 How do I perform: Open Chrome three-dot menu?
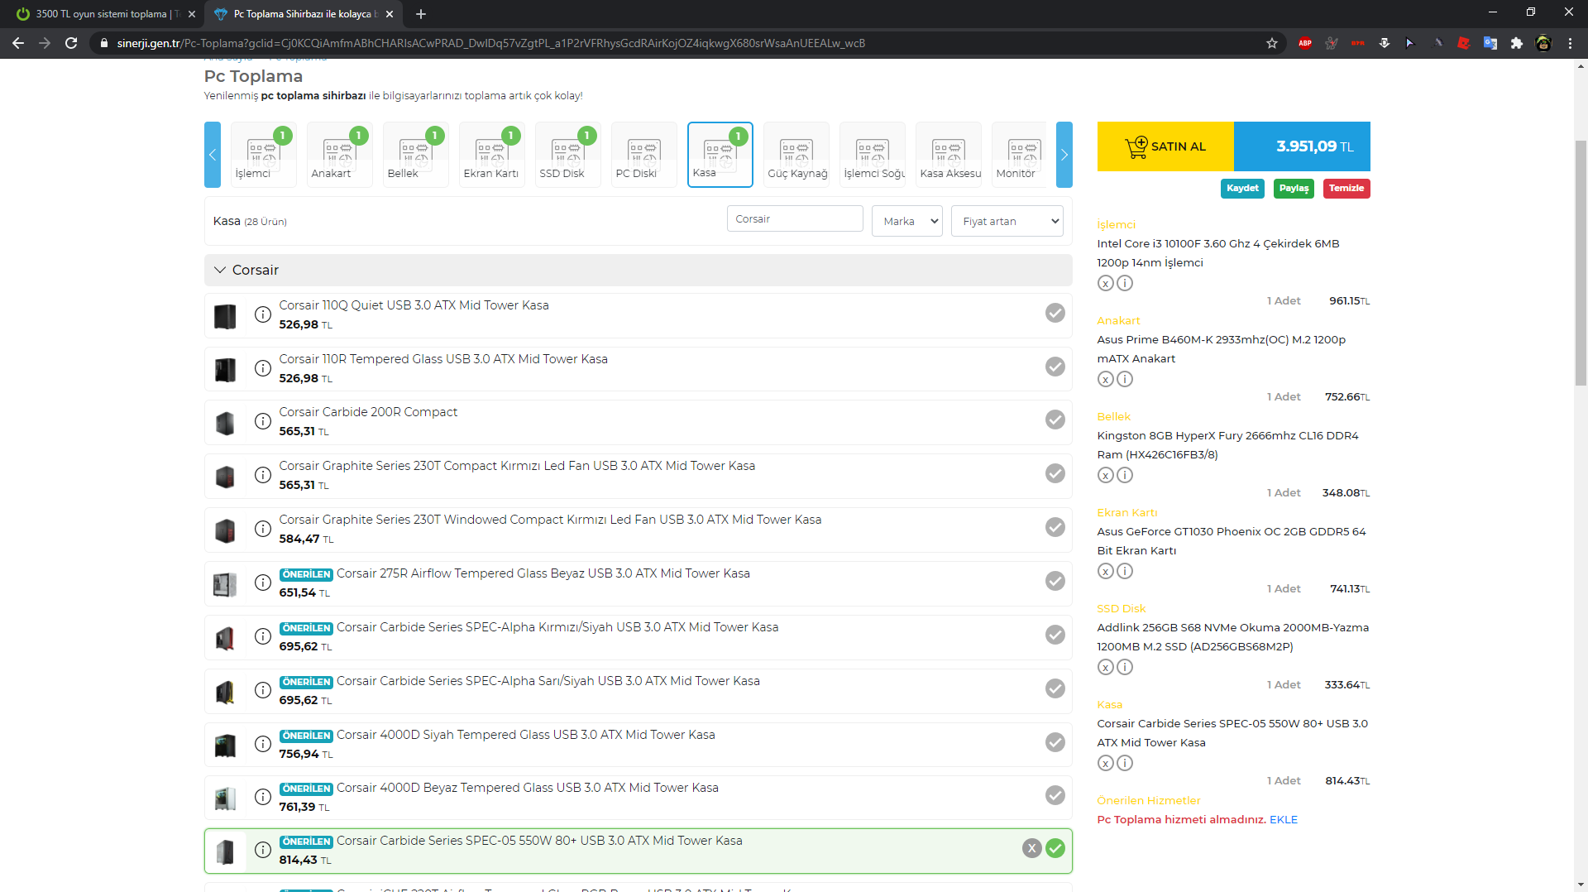[x=1570, y=43]
